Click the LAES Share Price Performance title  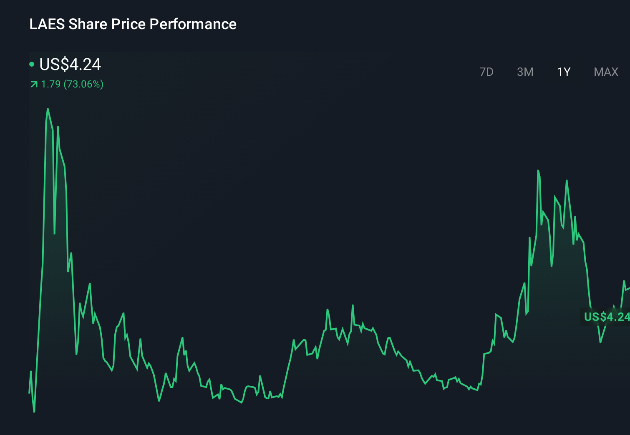pos(133,24)
